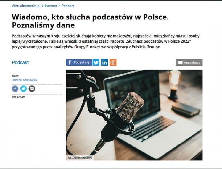Open author link Dominik Senkowski
Screen dimensions: 222x169
[x=24, y=80]
